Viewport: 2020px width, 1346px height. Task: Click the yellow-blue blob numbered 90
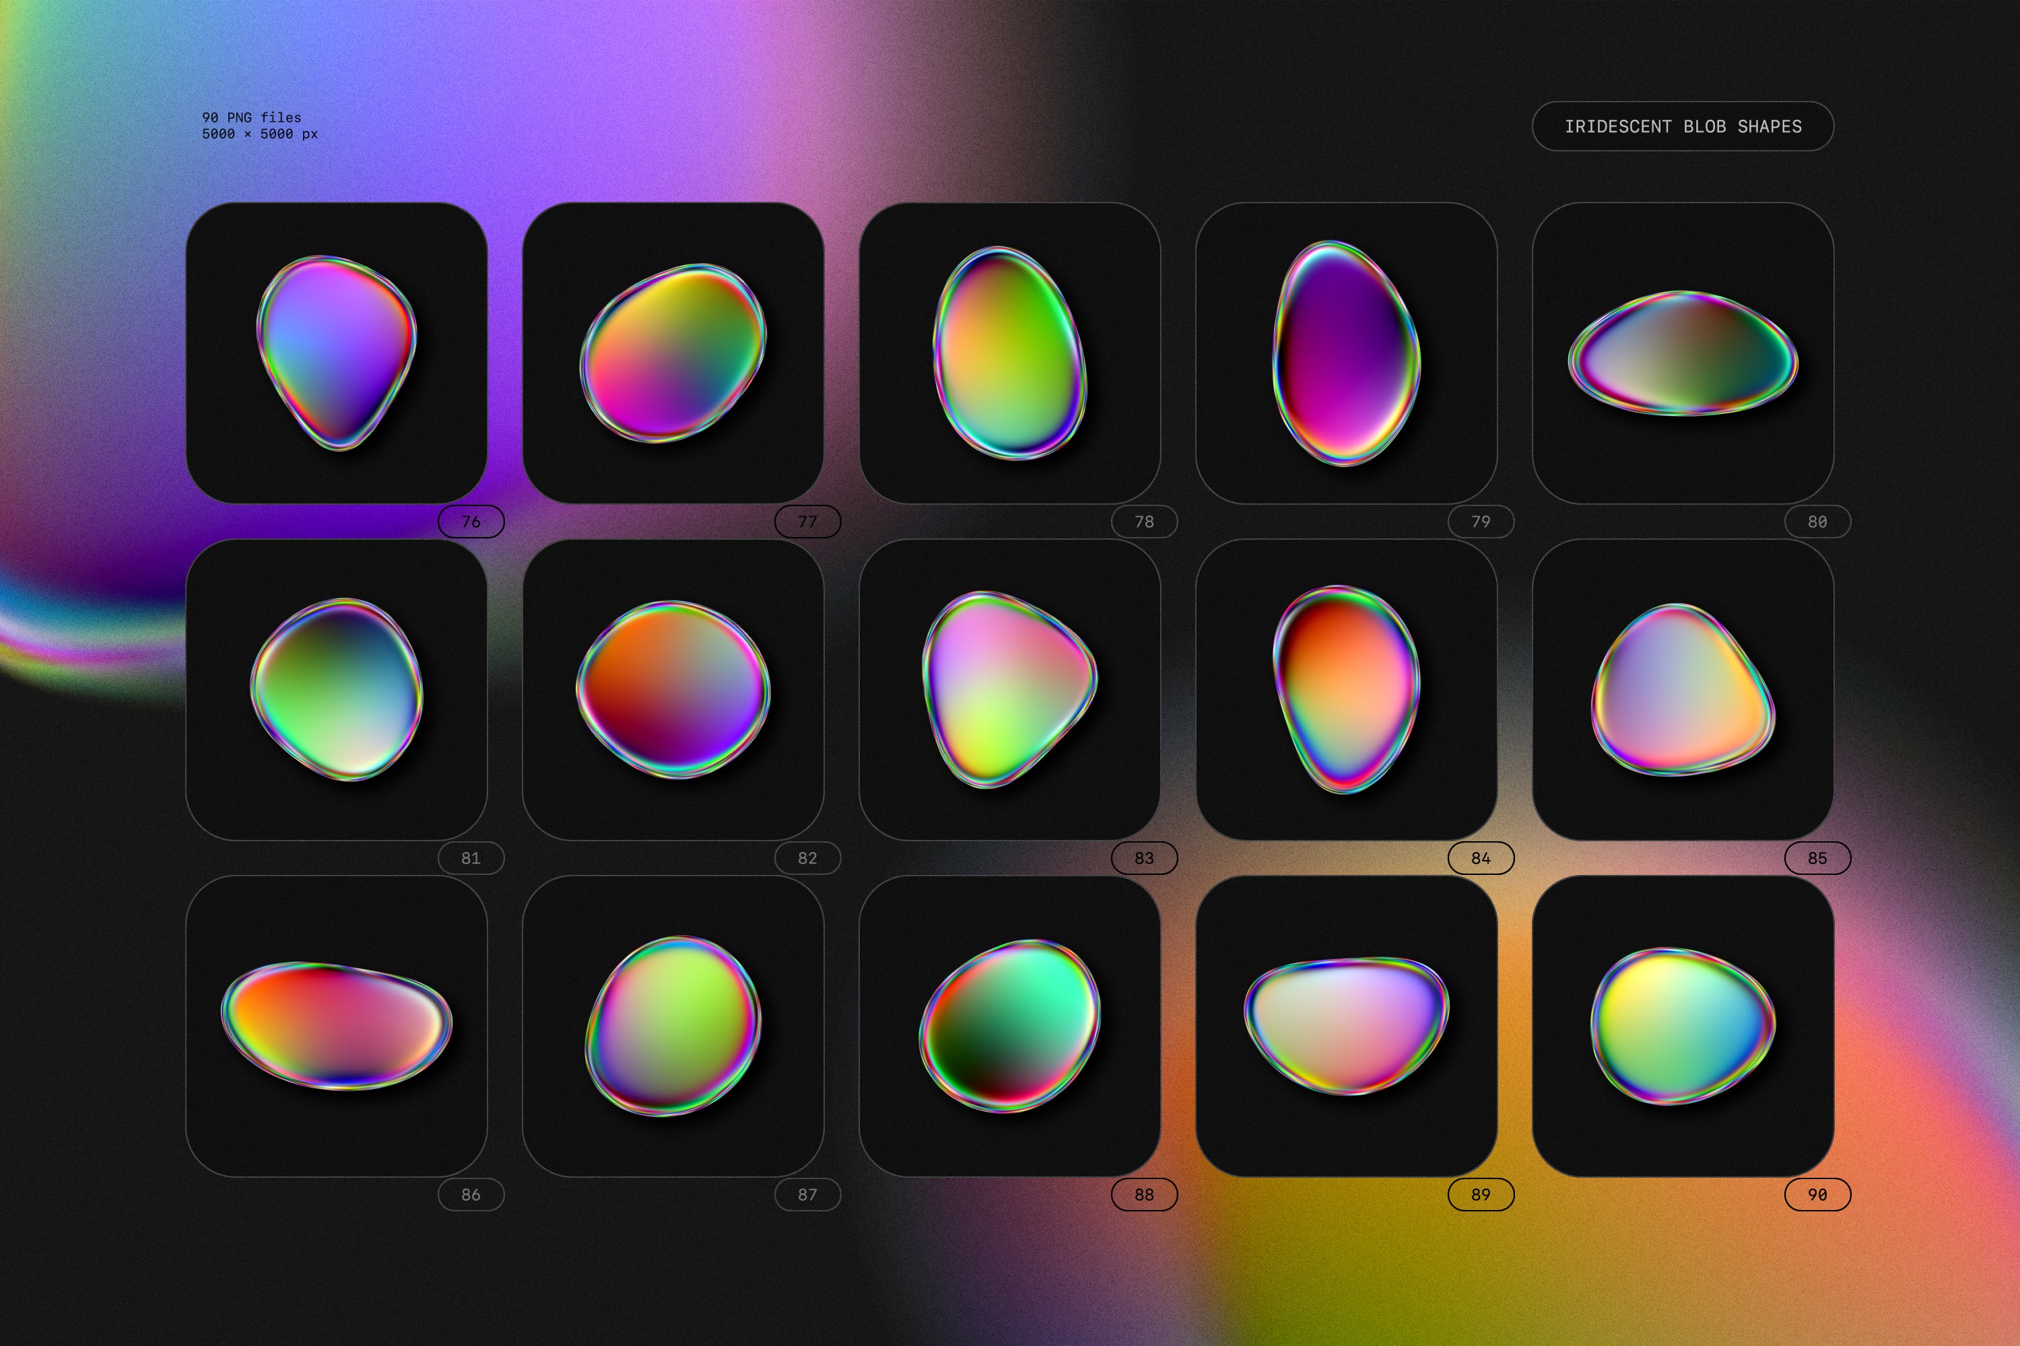[1683, 1026]
